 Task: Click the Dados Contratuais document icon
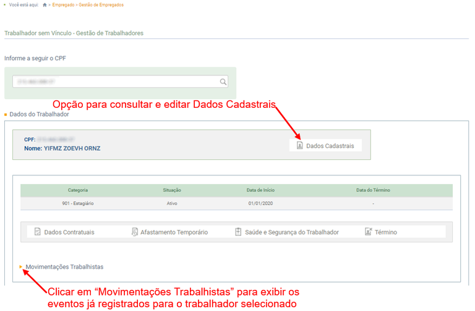click(x=37, y=232)
